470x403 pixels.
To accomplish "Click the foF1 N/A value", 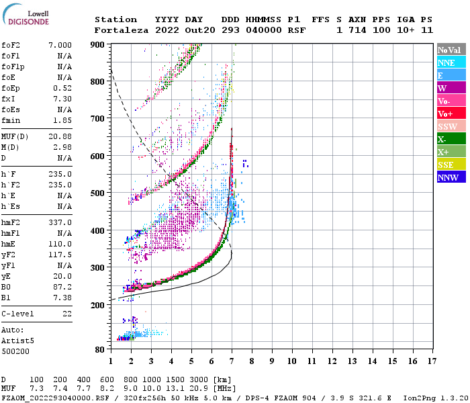I will 64,56.
